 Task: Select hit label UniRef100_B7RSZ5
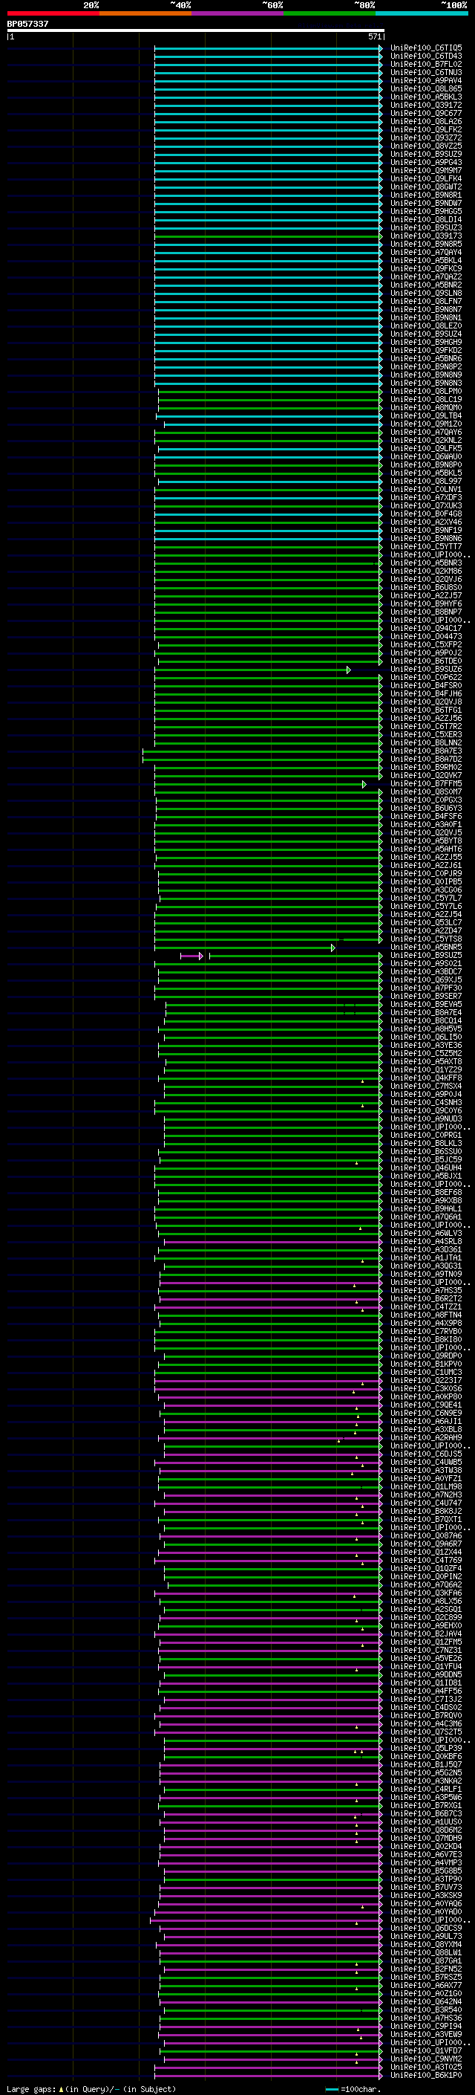click(426, 1977)
